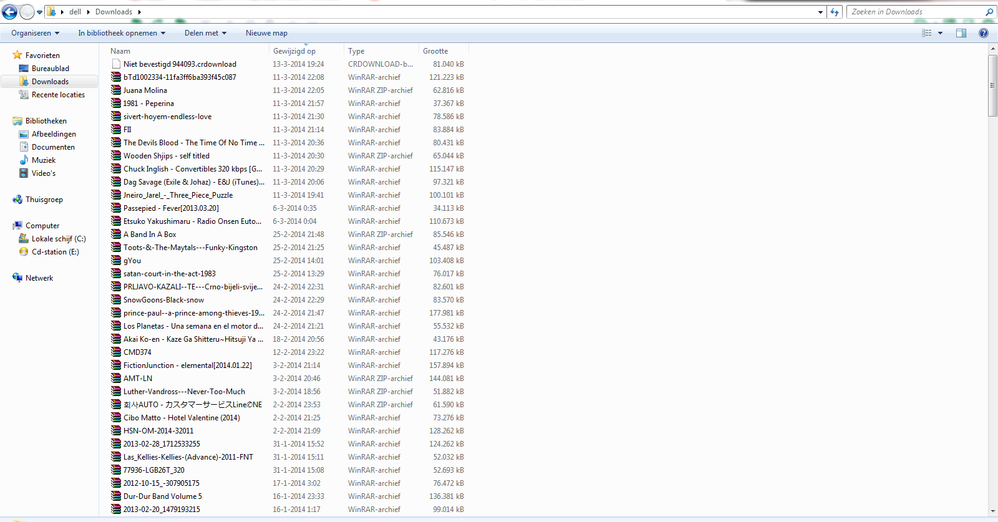
Task: Click 'Downloads' in the address breadcrumb
Action: click(114, 12)
